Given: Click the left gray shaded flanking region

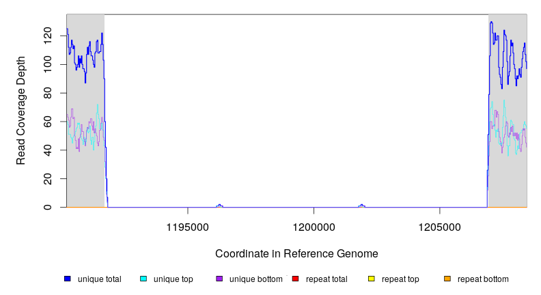Looking at the screenshot, I should pos(85,171).
